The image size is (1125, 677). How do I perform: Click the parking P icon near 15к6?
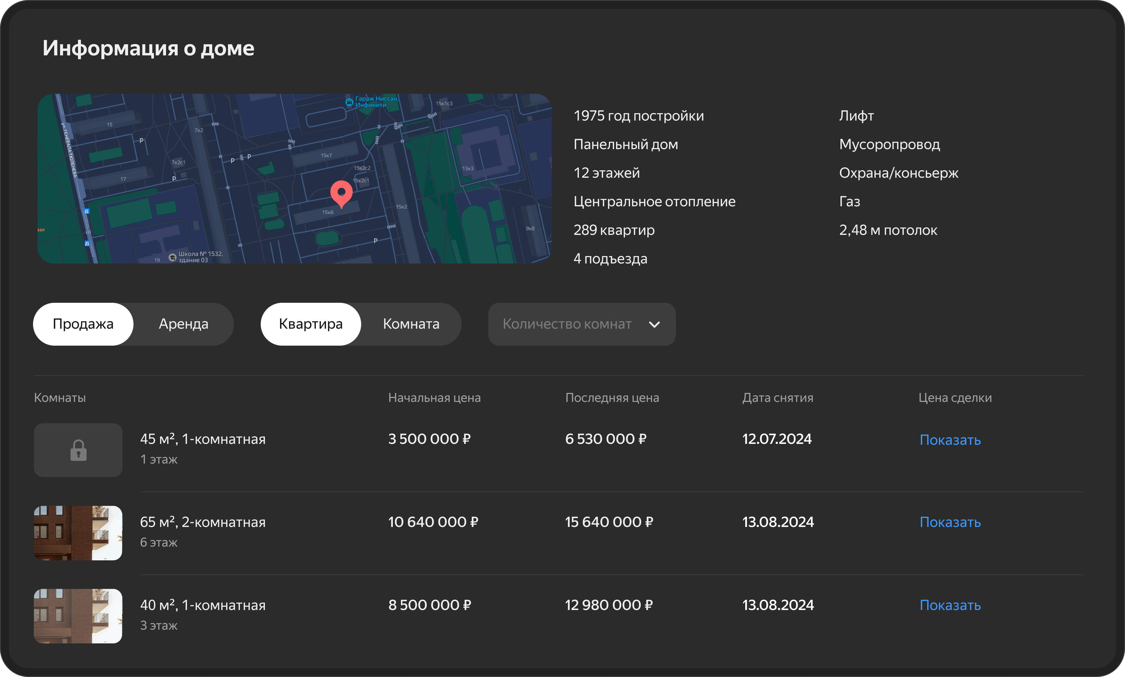pyautogui.click(x=375, y=241)
